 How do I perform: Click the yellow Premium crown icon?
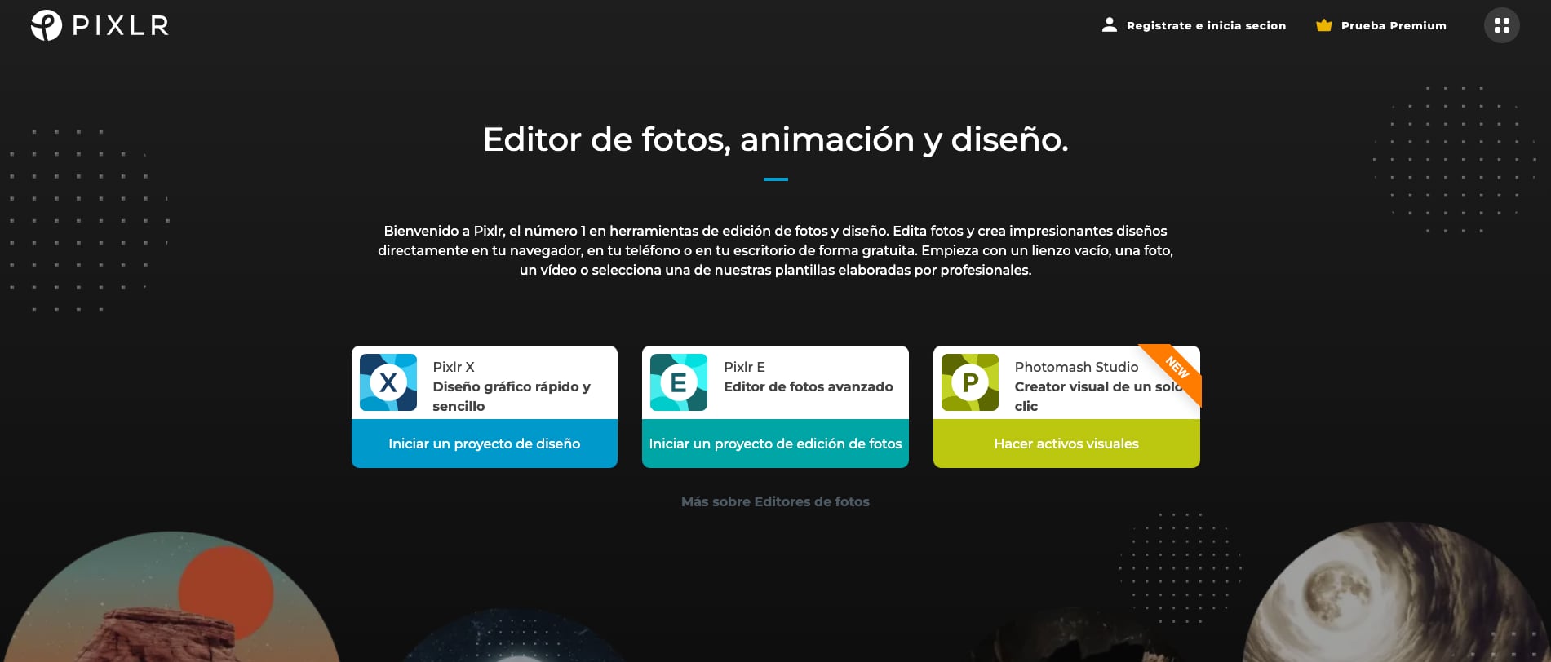[1323, 26]
